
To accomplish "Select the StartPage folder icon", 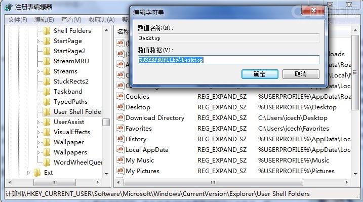I will (47, 41).
